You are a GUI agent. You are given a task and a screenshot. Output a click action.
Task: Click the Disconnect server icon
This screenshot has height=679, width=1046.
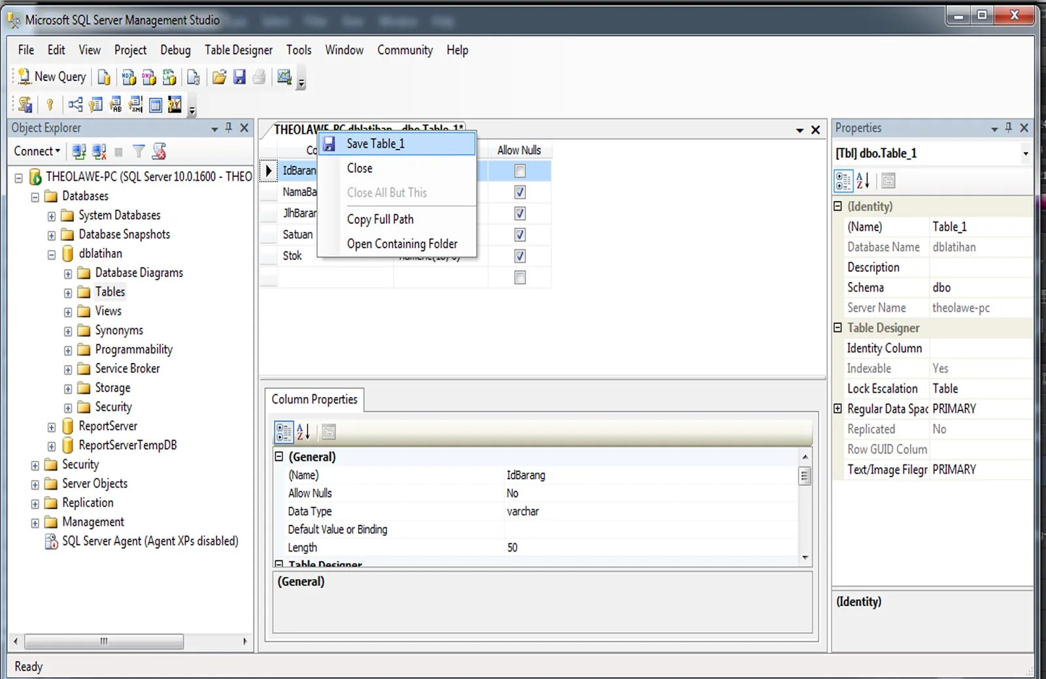click(99, 151)
